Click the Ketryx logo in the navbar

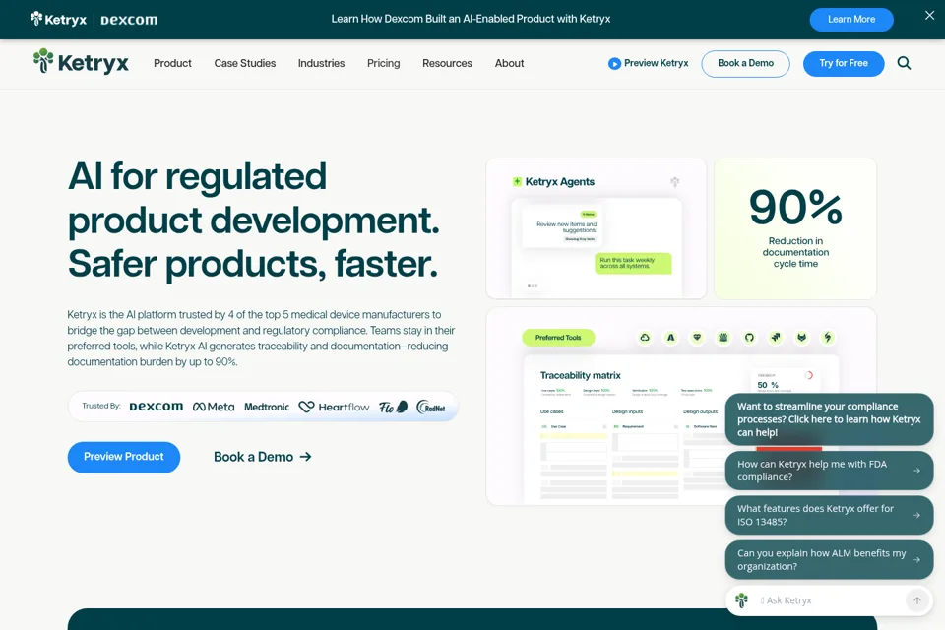click(81, 62)
